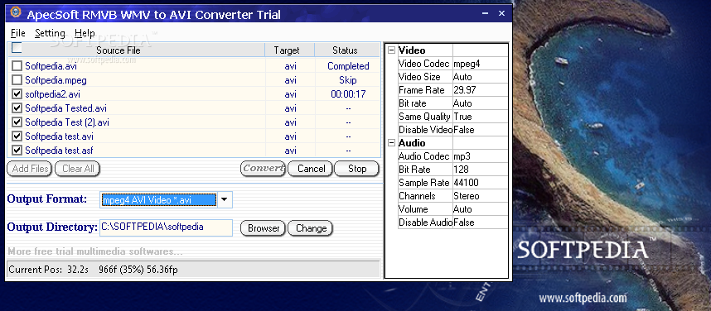Uncheck the Softpedia Test (2).avi checkbox
Viewport: 711px width, 311px height.
coord(17,122)
